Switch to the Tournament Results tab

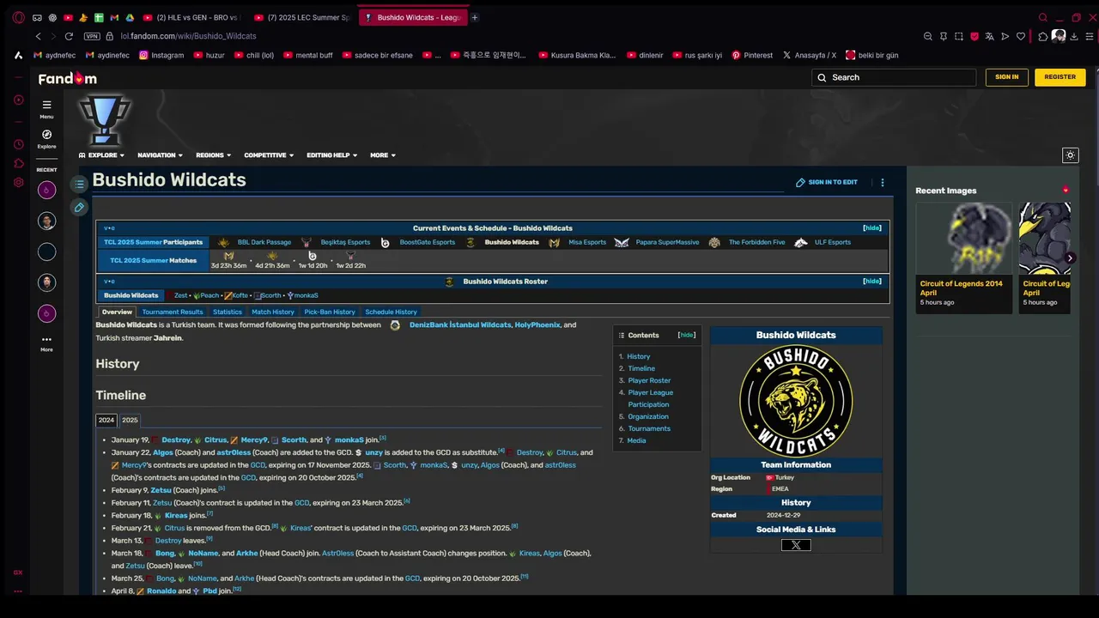(173, 312)
